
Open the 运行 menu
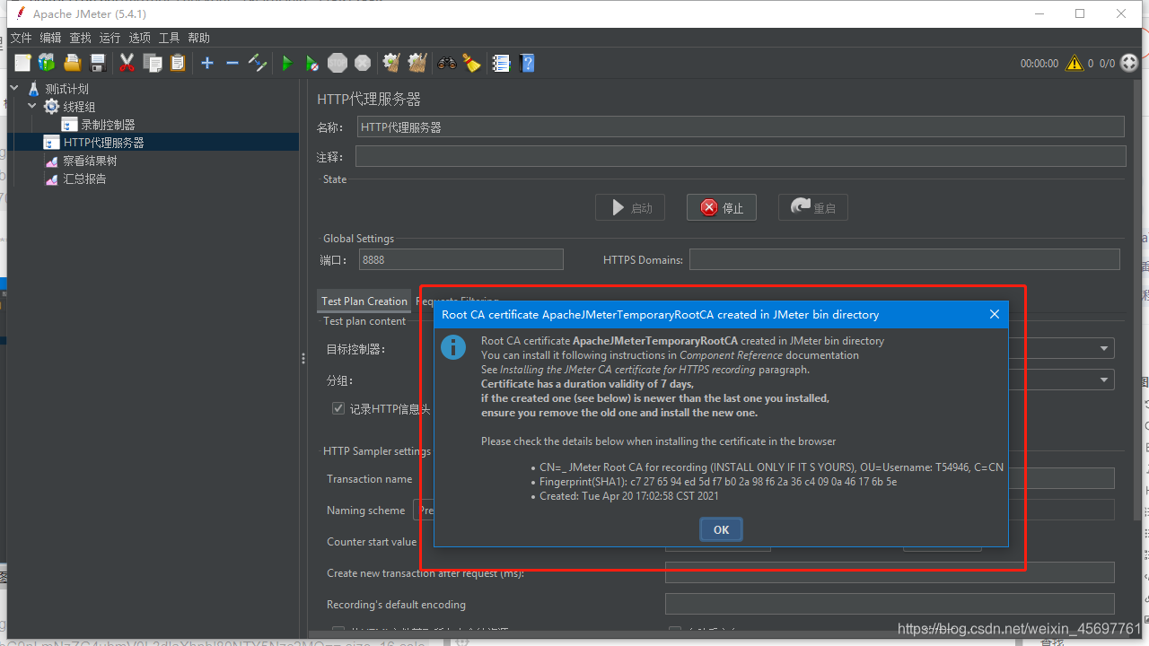click(x=110, y=38)
